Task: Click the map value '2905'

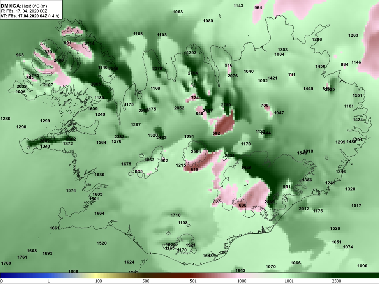Action: point(96,84)
